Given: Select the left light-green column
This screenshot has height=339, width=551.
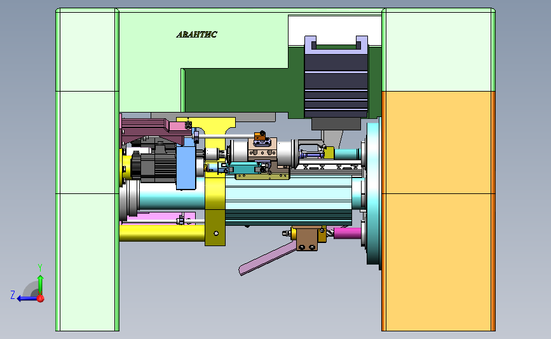Looking at the screenshot, I should pyautogui.click(x=87, y=169).
